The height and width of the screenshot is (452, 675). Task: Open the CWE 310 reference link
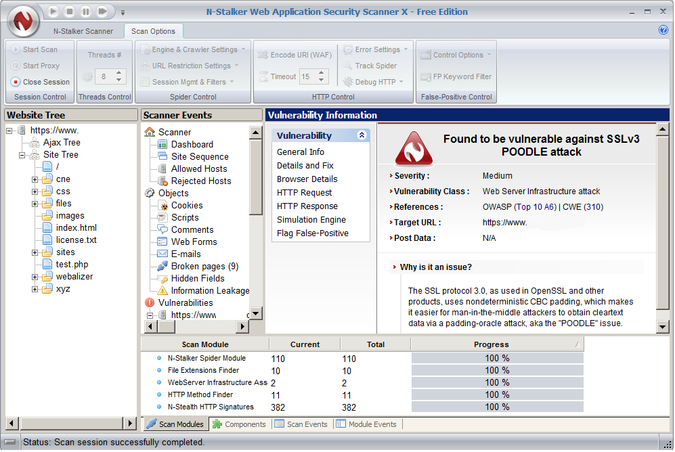(x=594, y=207)
